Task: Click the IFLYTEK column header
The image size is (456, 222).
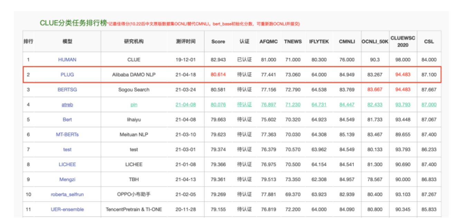Action: 319,41
